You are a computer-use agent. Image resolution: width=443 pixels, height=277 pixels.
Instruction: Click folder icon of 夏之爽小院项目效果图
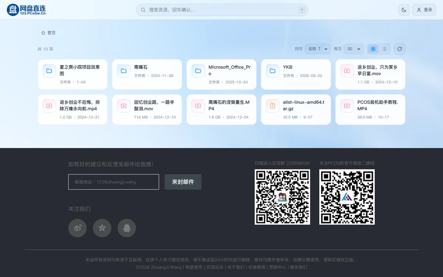pos(49,71)
